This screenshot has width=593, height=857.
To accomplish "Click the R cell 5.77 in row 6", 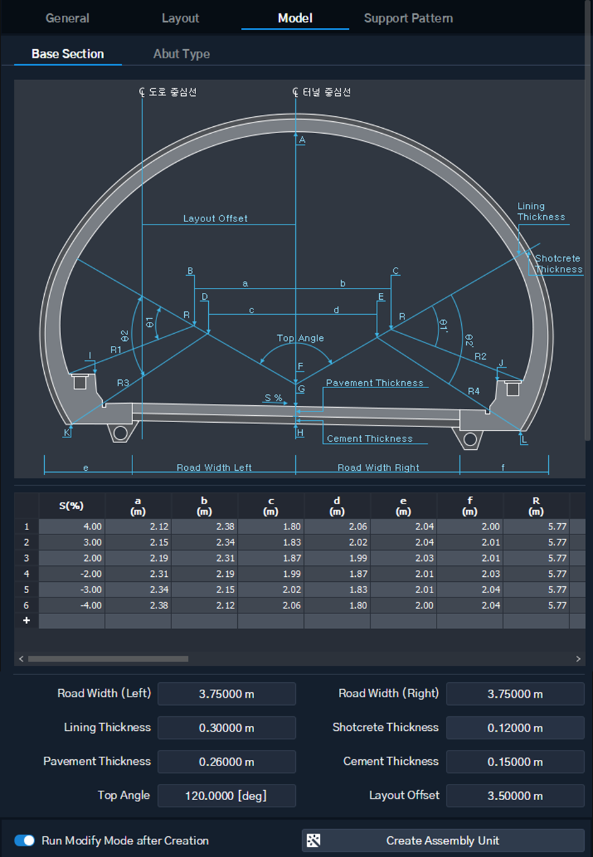I will [536, 605].
